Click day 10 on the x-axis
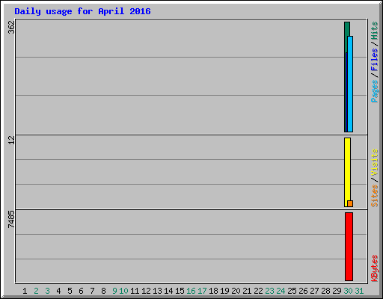383x299 pixels. click(123, 291)
